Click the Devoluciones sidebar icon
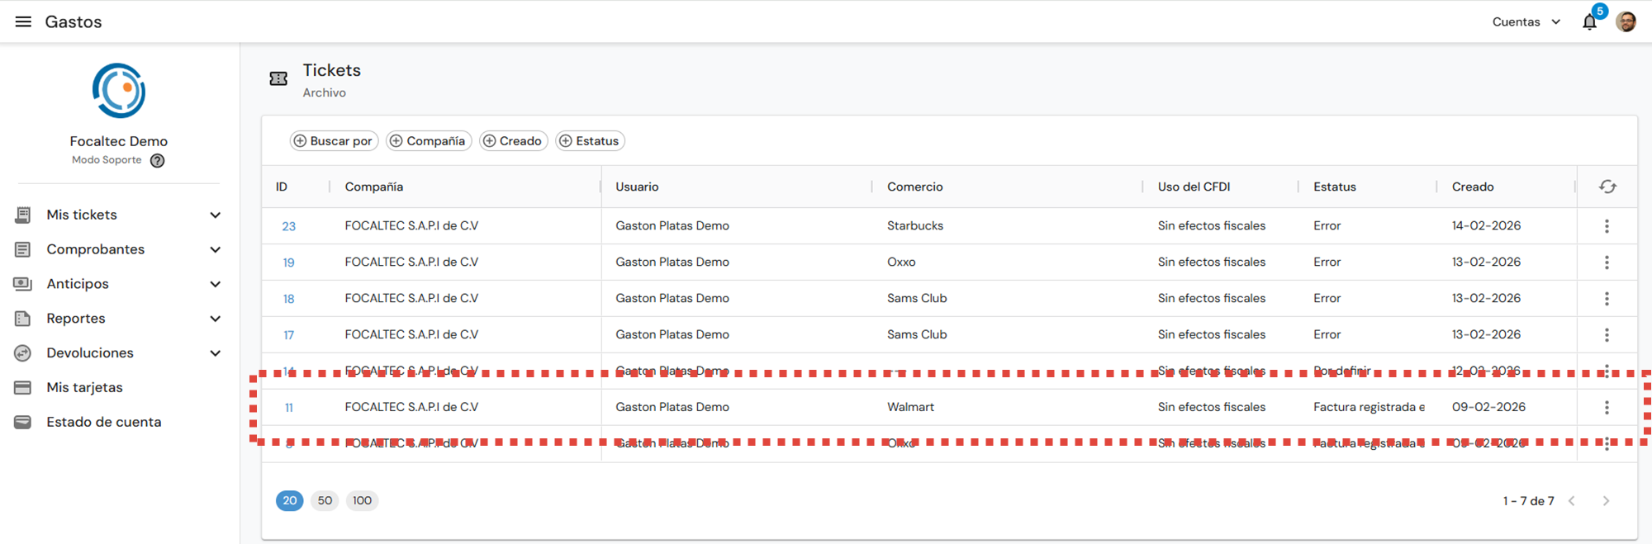 [23, 353]
